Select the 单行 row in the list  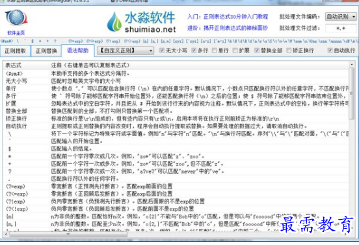pyautogui.click(x=176, y=89)
